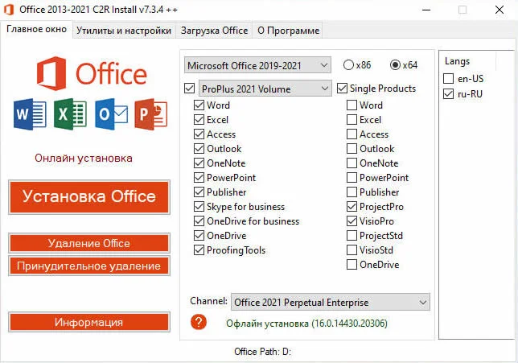Uncheck Publisher in ProPlus suite list

point(199,192)
